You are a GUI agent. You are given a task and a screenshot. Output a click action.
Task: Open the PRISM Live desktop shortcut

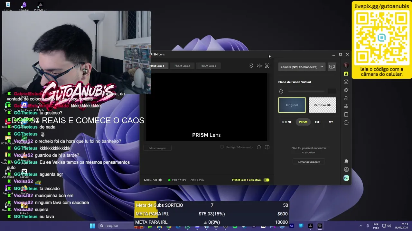[40, 6]
